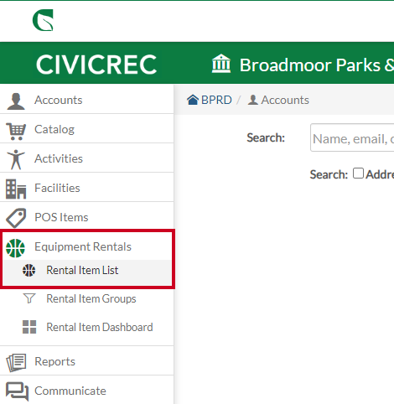Click the Accounts person icon in sidebar
The image size is (394, 404).
pyautogui.click(x=16, y=101)
